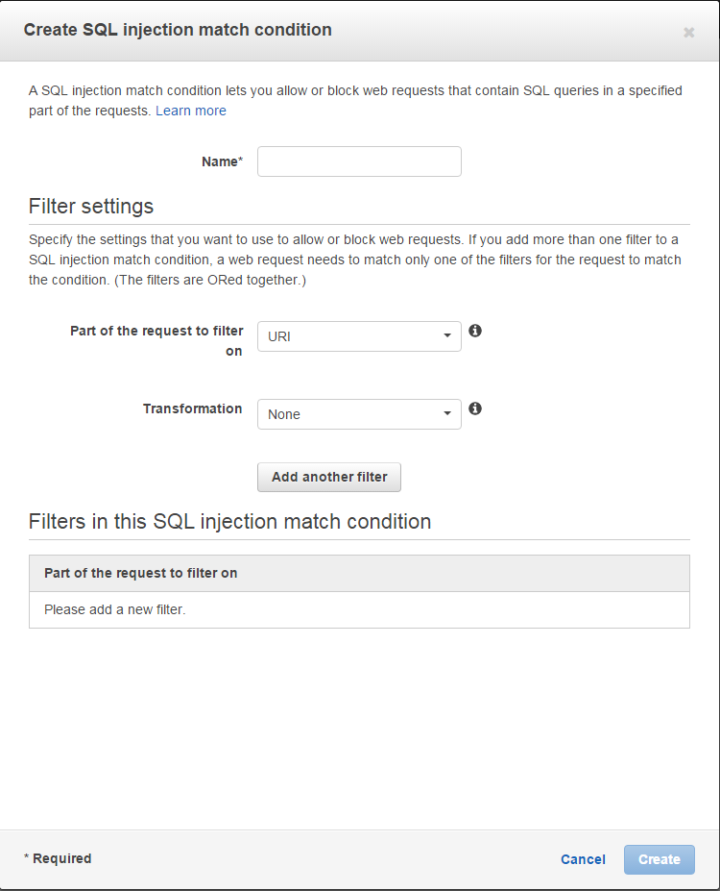Show info for Part of the request
This screenshot has width=720, height=891.
pyautogui.click(x=475, y=331)
